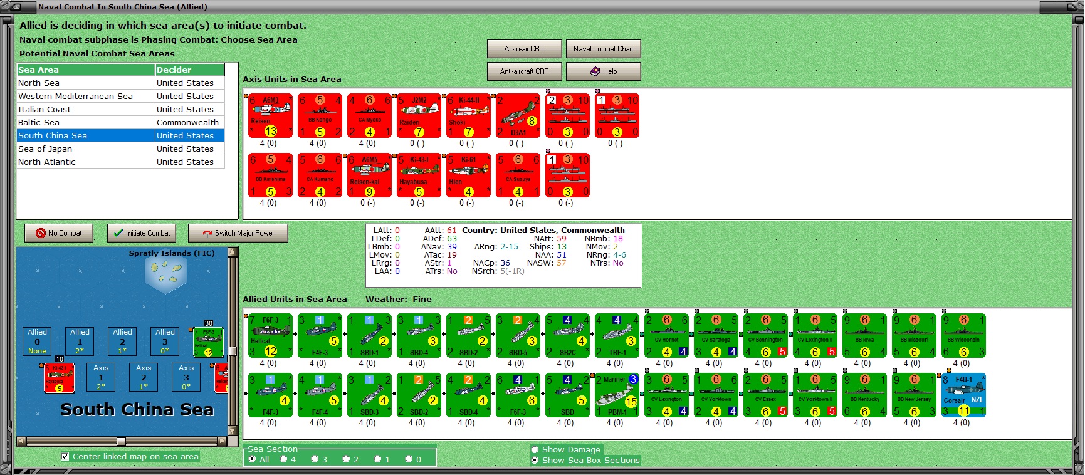The width and height of the screenshot is (1085, 475).
Task: Open the Naval Combat Chart
Action: pyautogui.click(x=603, y=49)
